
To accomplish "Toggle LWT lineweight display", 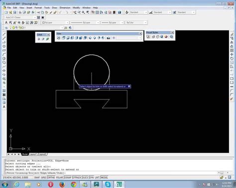I will pos(97,178).
